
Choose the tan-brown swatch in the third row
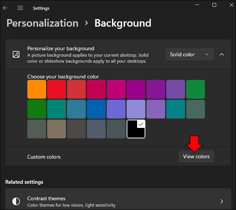tap(57, 129)
